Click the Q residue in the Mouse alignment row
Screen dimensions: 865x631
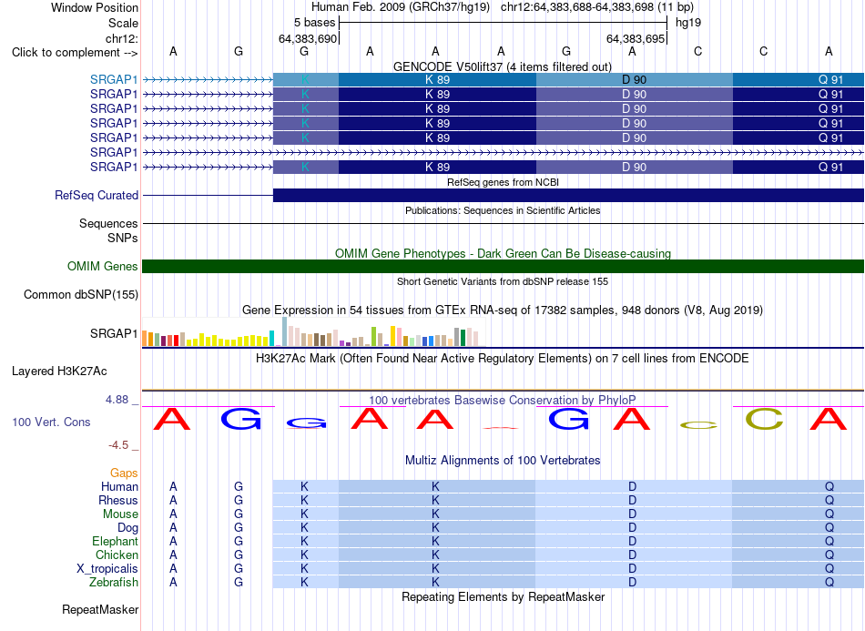829,514
